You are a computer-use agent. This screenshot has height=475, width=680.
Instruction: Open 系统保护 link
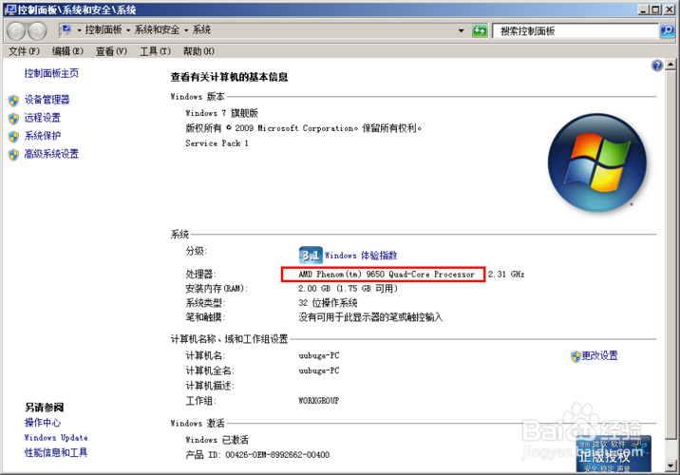coord(43,136)
